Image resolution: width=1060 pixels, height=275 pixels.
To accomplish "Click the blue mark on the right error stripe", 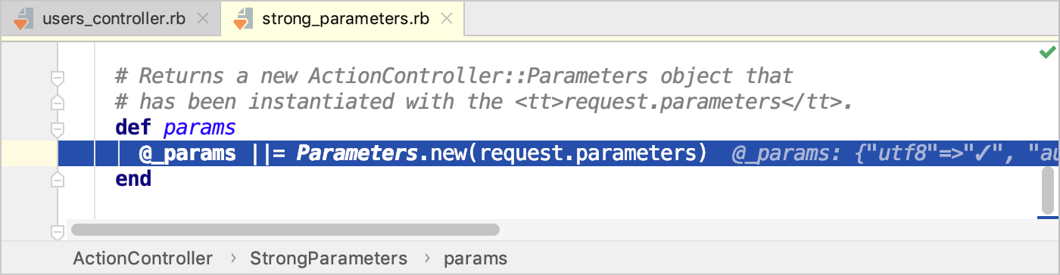I will pos(1048,218).
